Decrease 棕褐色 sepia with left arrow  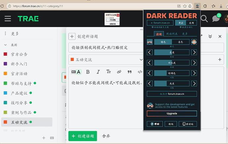tap(150, 73)
